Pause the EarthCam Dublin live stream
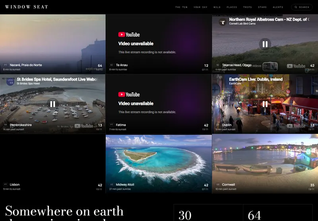This screenshot has height=221, width=318. (265, 104)
